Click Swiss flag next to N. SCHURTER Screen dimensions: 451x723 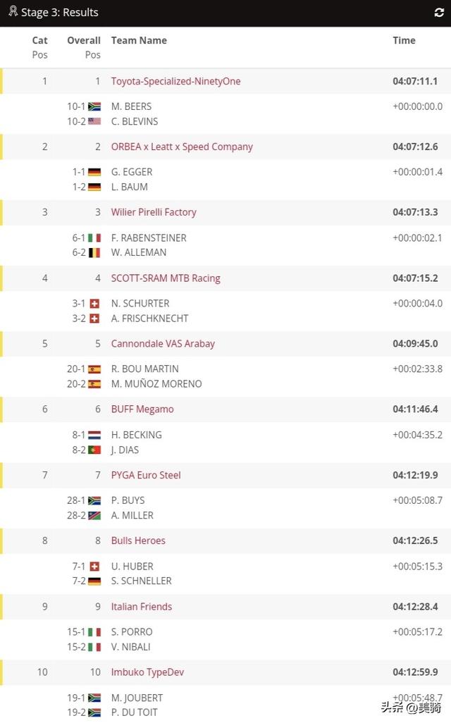point(94,304)
